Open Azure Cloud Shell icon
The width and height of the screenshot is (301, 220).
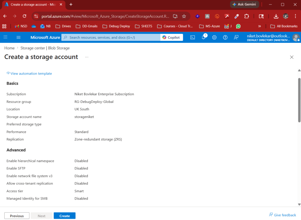[x=193, y=37]
